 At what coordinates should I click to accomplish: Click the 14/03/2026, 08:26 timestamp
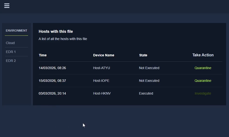(x=52, y=68)
